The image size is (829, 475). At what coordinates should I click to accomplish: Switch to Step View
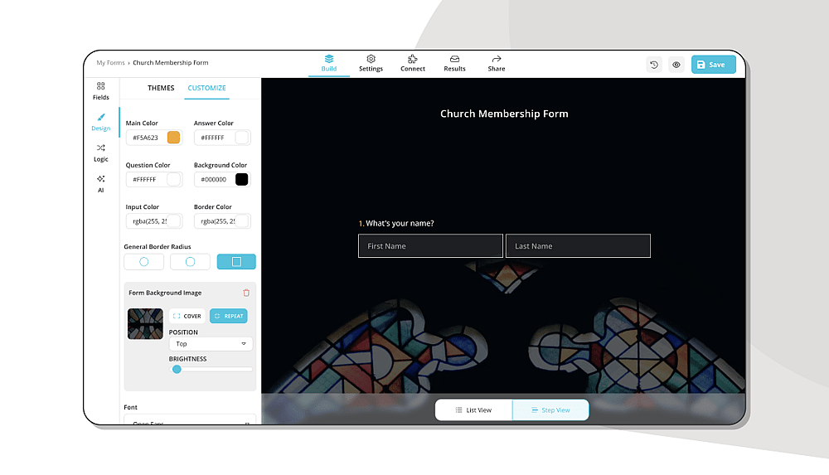point(550,410)
